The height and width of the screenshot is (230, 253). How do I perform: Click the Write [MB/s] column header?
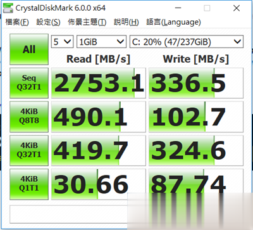pos(196,59)
